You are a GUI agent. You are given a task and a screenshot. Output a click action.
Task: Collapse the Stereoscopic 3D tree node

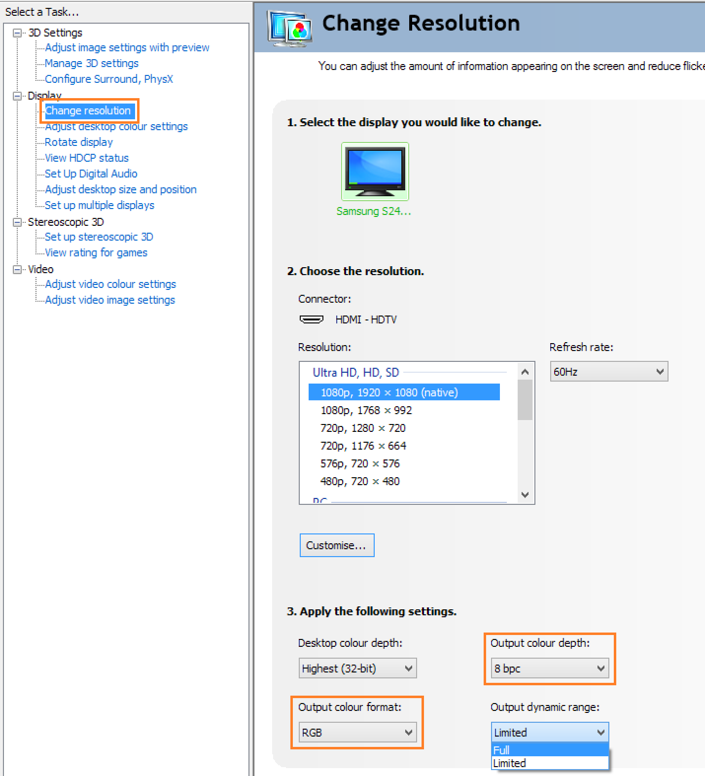click(x=18, y=222)
